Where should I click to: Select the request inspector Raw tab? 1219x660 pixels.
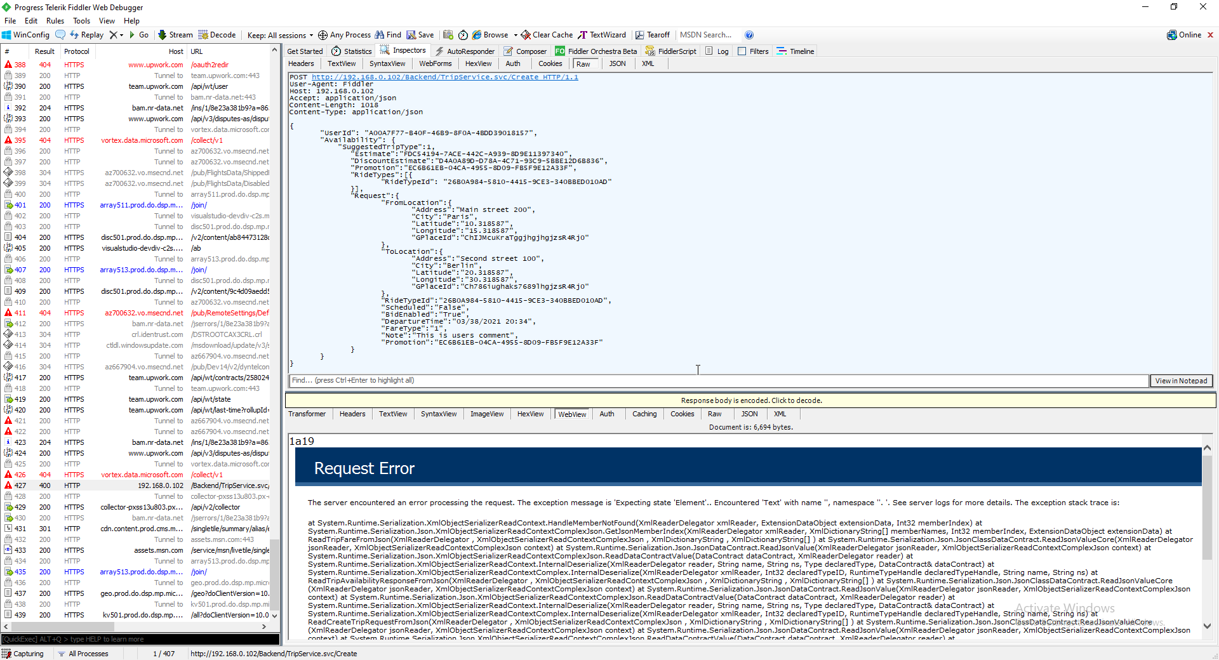(583, 63)
